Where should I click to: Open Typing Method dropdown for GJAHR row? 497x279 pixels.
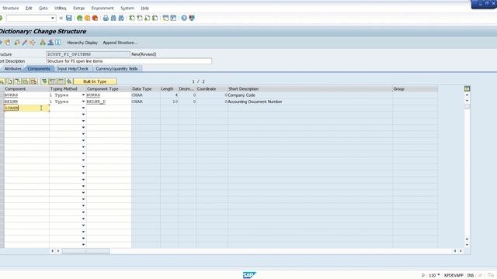click(x=83, y=108)
